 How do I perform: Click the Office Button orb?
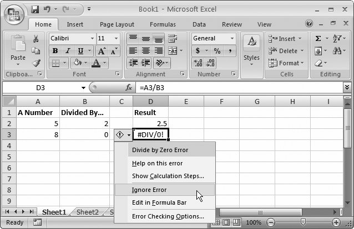point(14,14)
